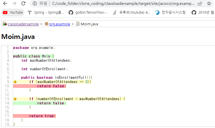Click the 'public boolean inEnrollmentFull(){' line
The height and width of the screenshot is (128, 215).
tap(57, 77)
